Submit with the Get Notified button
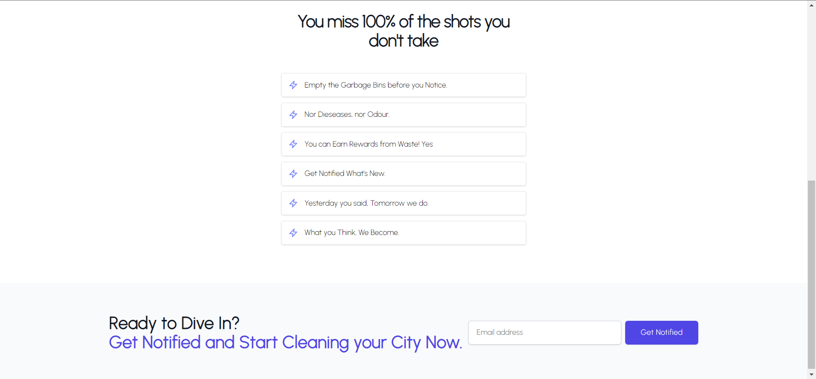The height and width of the screenshot is (379, 816). tap(661, 333)
